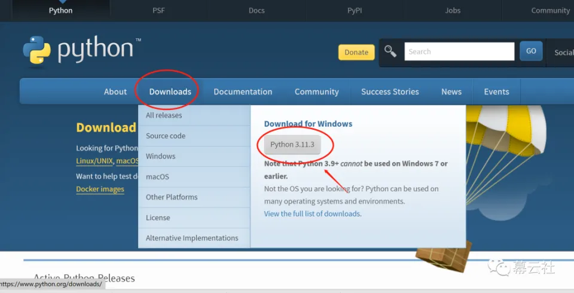Follow the Docker images link
574x293 pixels.
(x=100, y=190)
